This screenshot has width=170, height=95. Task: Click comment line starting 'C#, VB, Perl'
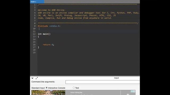(77, 15)
